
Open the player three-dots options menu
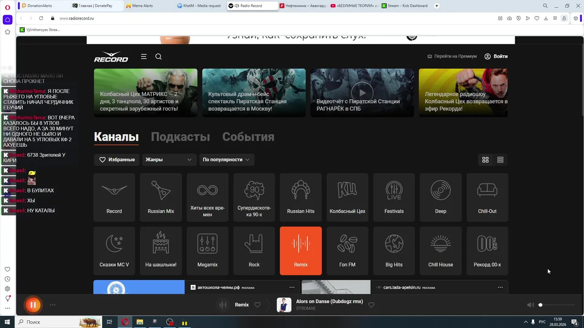coord(52,305)
